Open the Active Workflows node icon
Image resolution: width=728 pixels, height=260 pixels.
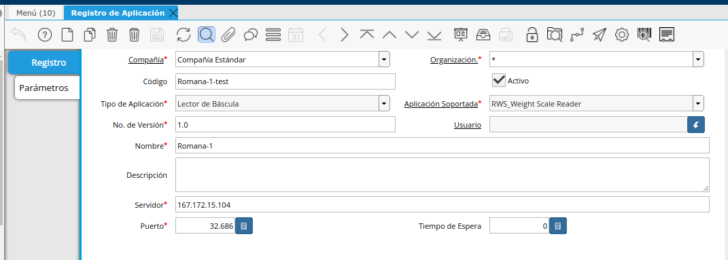pyautogui.click(x=577, y=35)
